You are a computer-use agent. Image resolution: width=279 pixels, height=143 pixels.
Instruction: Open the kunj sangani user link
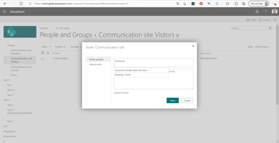[61, 58]
